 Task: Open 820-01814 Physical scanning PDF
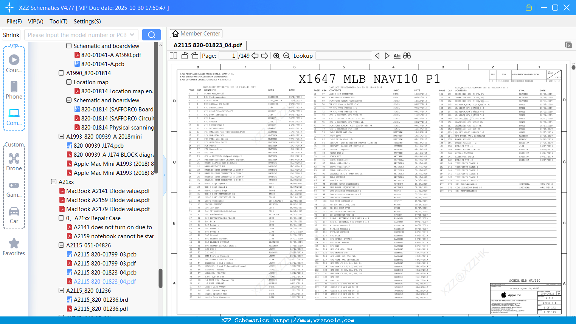[x=114, y=127]
